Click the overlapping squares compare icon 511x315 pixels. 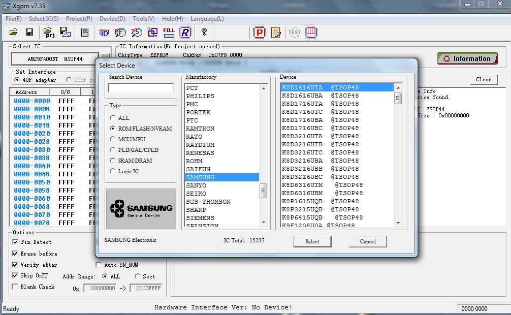click(153, 33)
